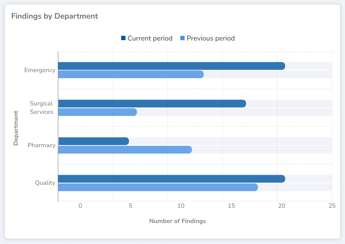345x244 pixels.
Task: Click the Quality axis label
Action: pyautogui.click(x=45, y=183)
